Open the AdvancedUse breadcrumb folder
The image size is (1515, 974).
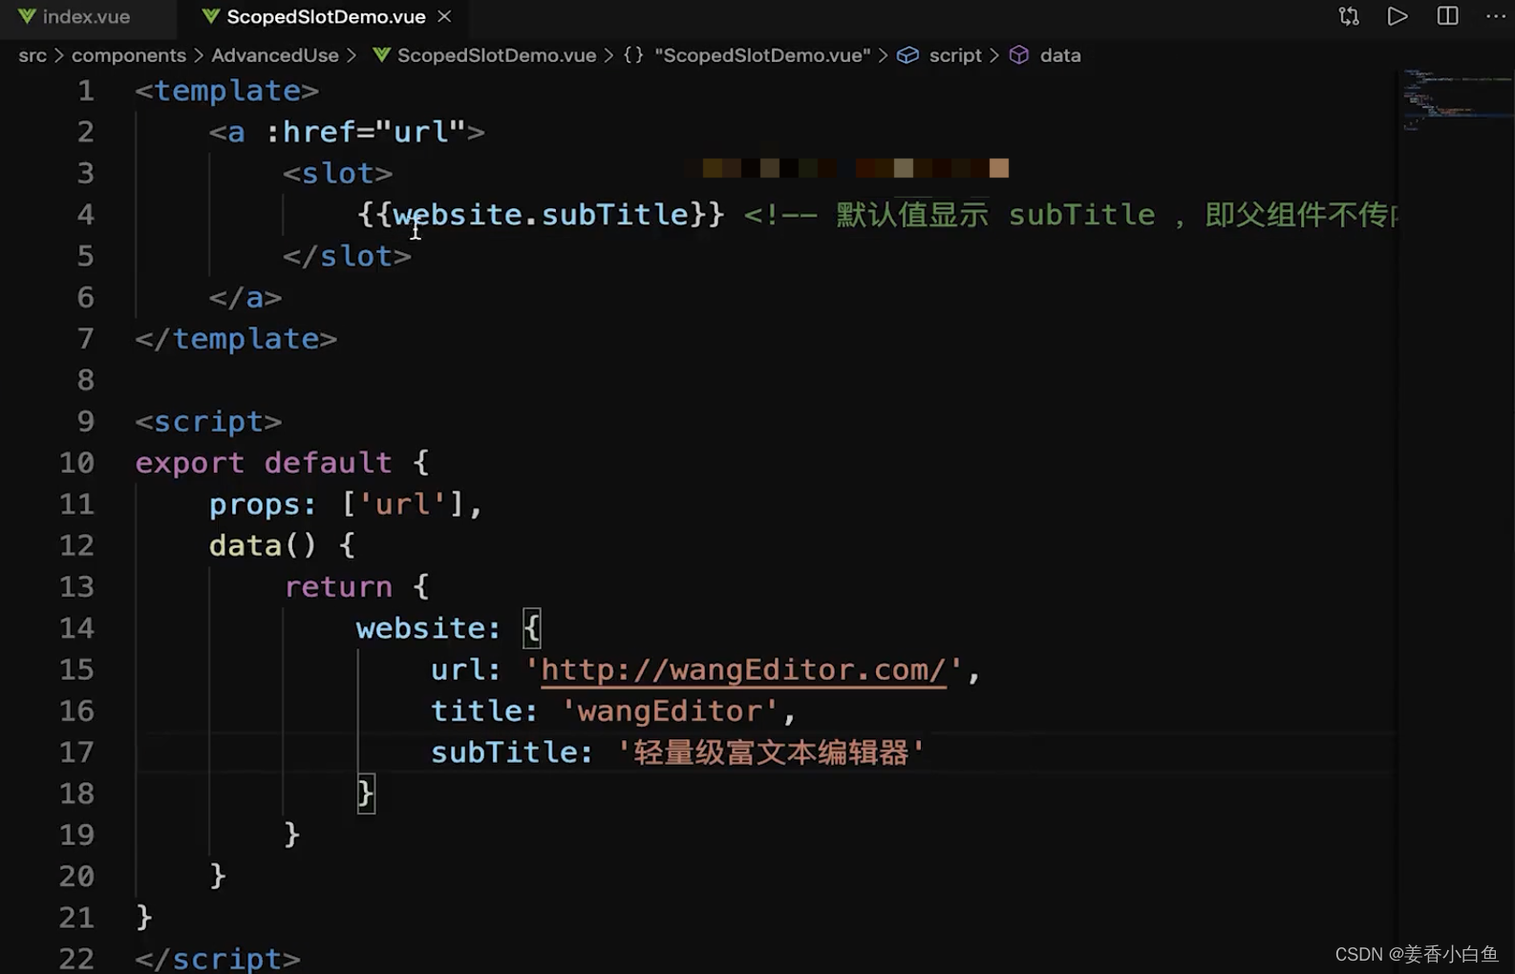pos(275,55)
